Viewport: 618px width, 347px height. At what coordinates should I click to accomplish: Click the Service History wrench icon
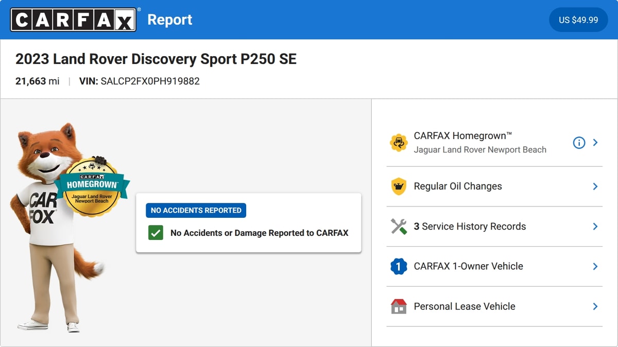(399, 227)
